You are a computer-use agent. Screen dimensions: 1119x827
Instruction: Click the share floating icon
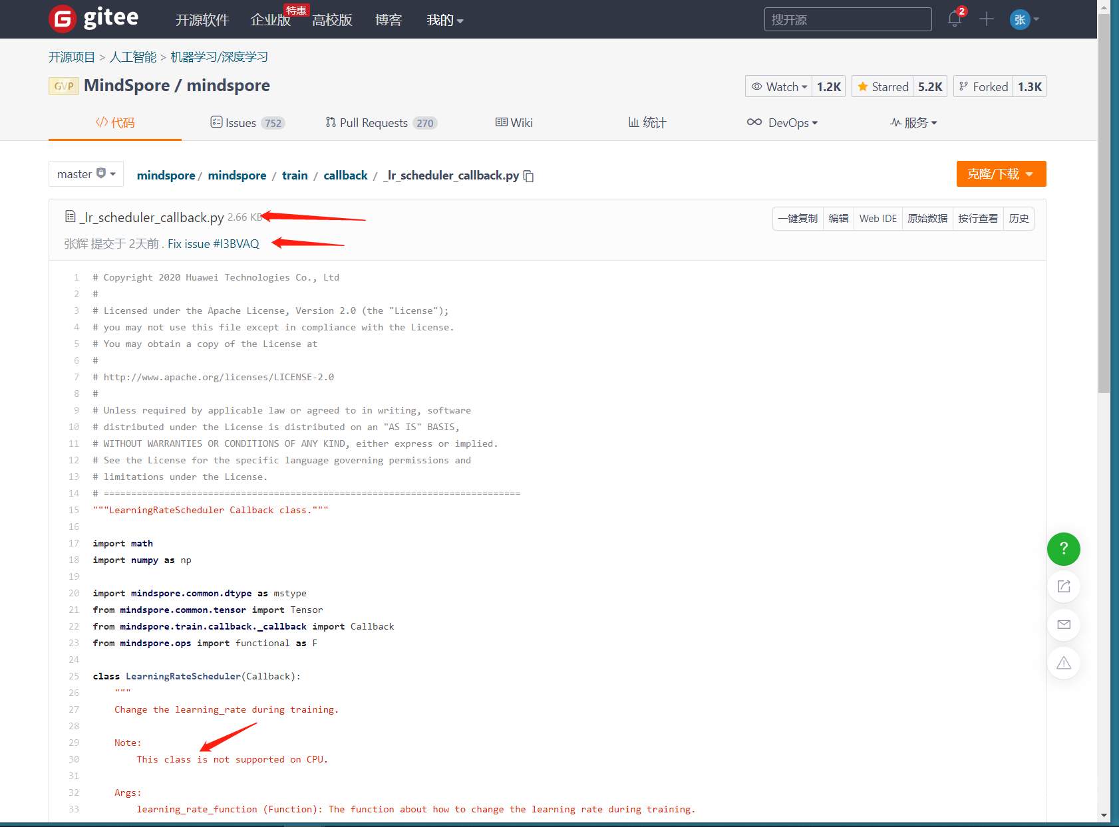pyautogui.click(x=1064, y=586)
